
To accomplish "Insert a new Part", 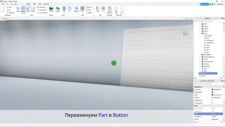I will (64, 8).
